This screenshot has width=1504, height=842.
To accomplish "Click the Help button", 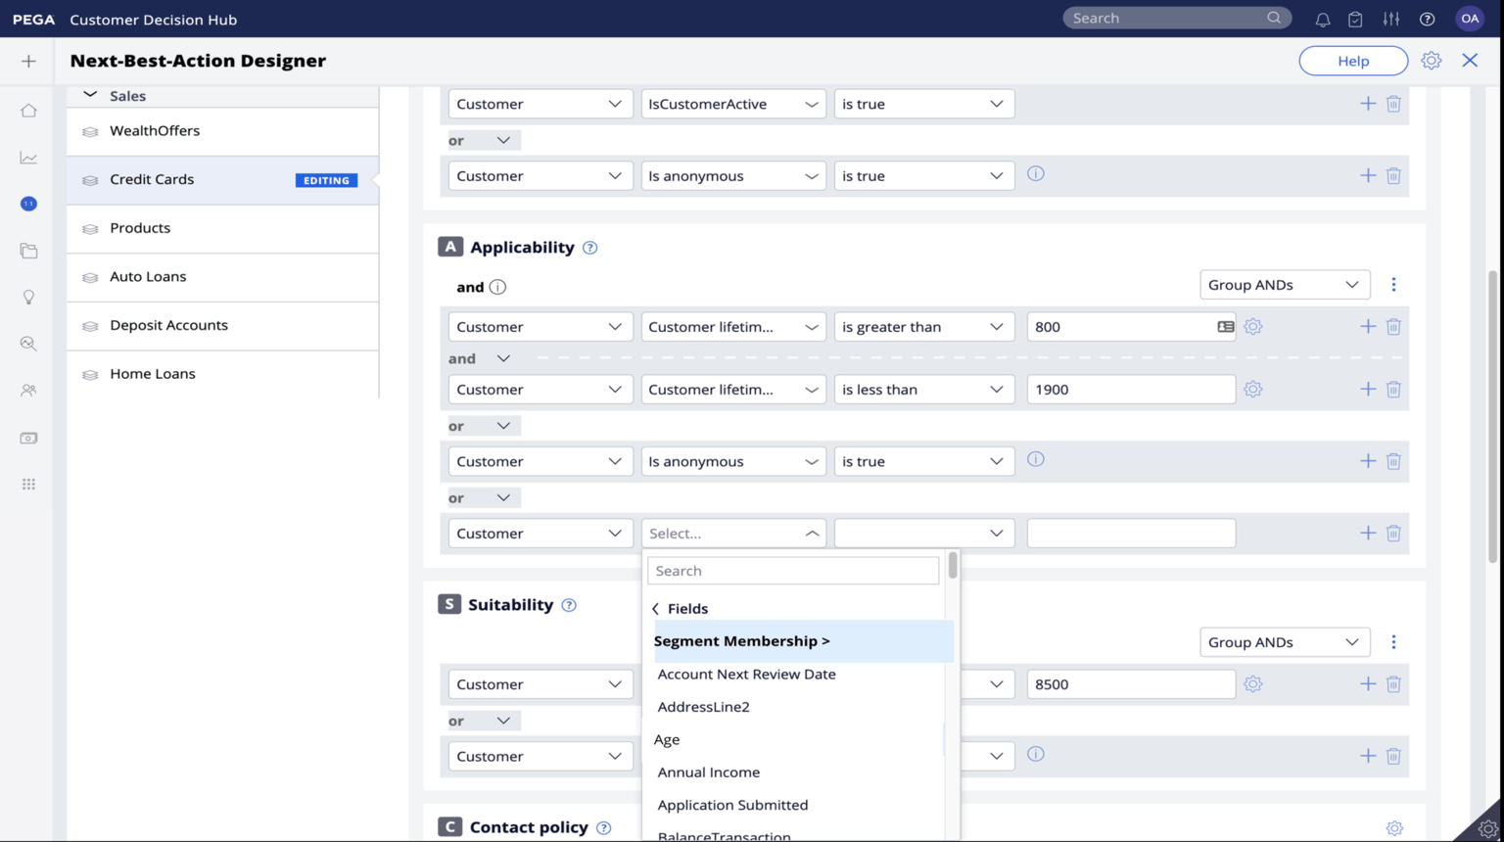I will point(1352,61).
